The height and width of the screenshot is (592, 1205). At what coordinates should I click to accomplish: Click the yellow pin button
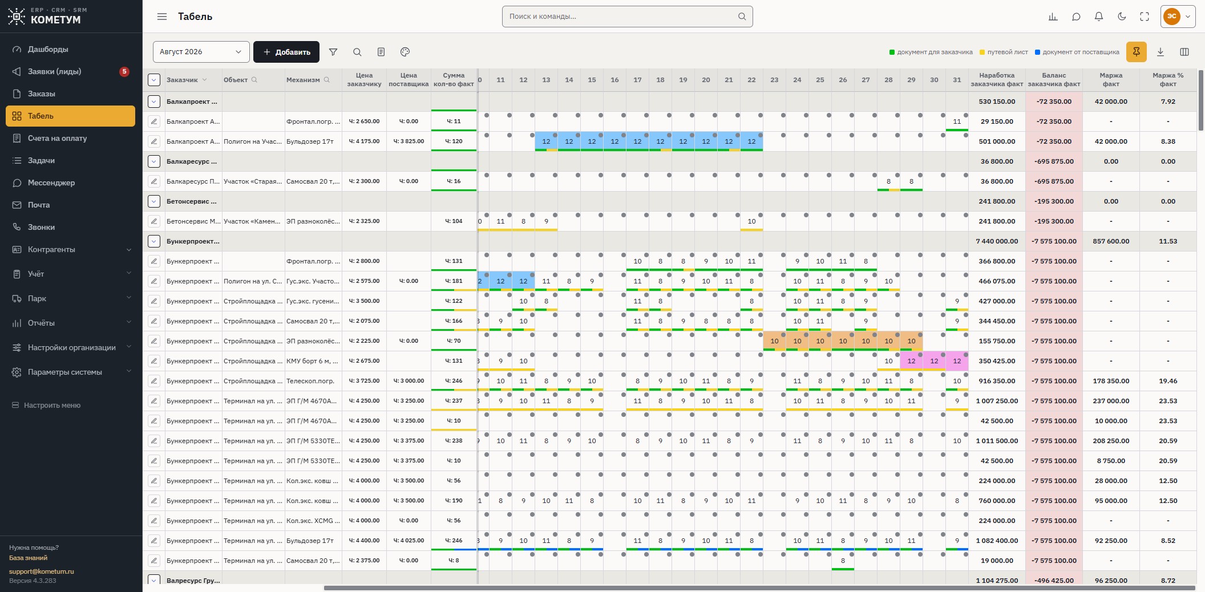[x=1137, y=52]
